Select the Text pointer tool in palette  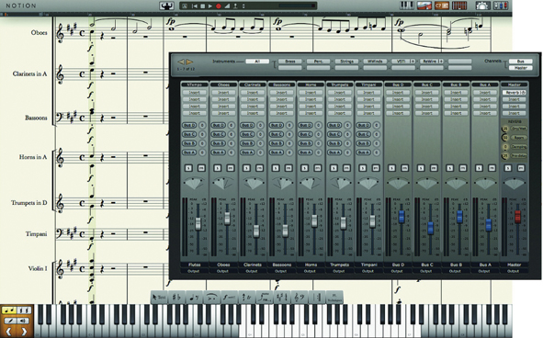coord(159,298)
